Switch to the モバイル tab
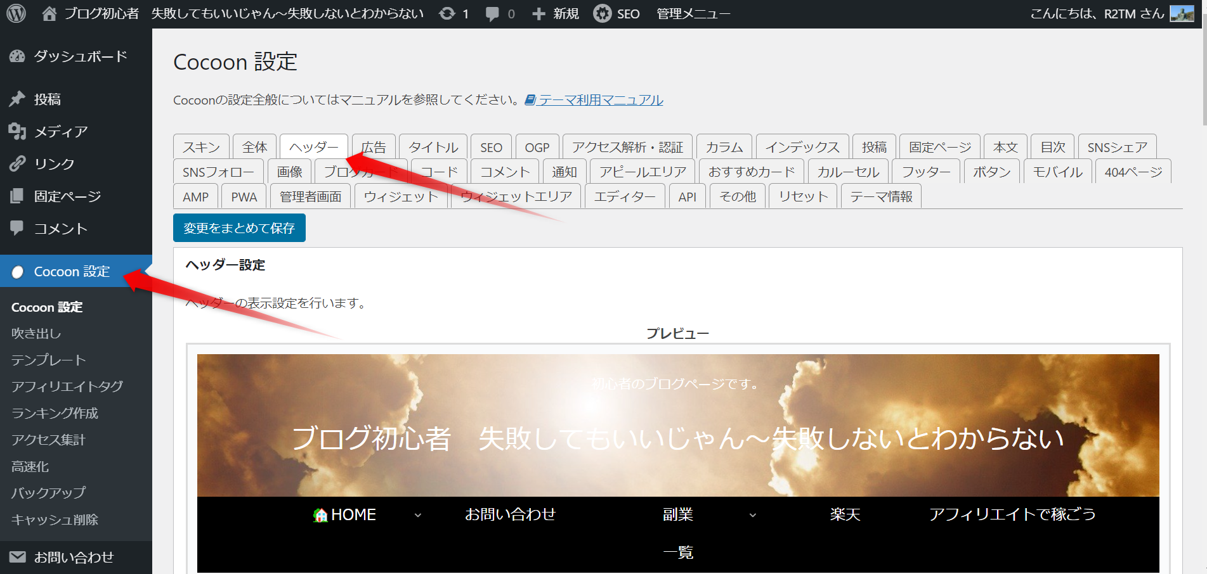 click(1057, 172)
